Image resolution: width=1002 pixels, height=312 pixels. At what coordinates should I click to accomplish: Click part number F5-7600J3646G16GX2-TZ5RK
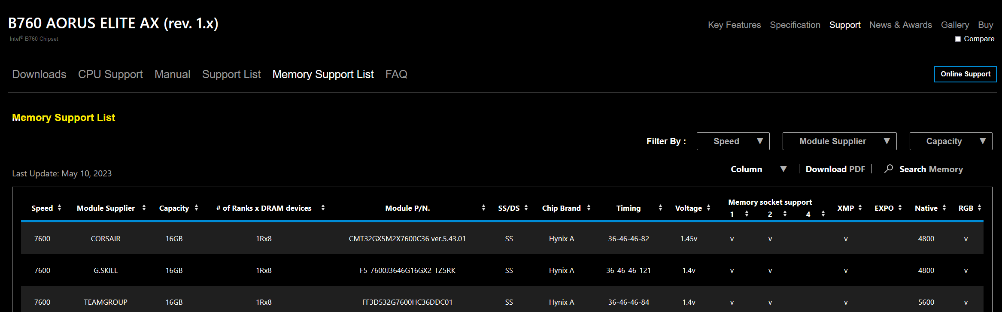point(407,270)
